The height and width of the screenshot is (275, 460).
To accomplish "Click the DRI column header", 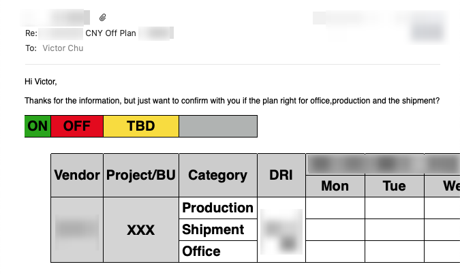I will coord(281,175).
